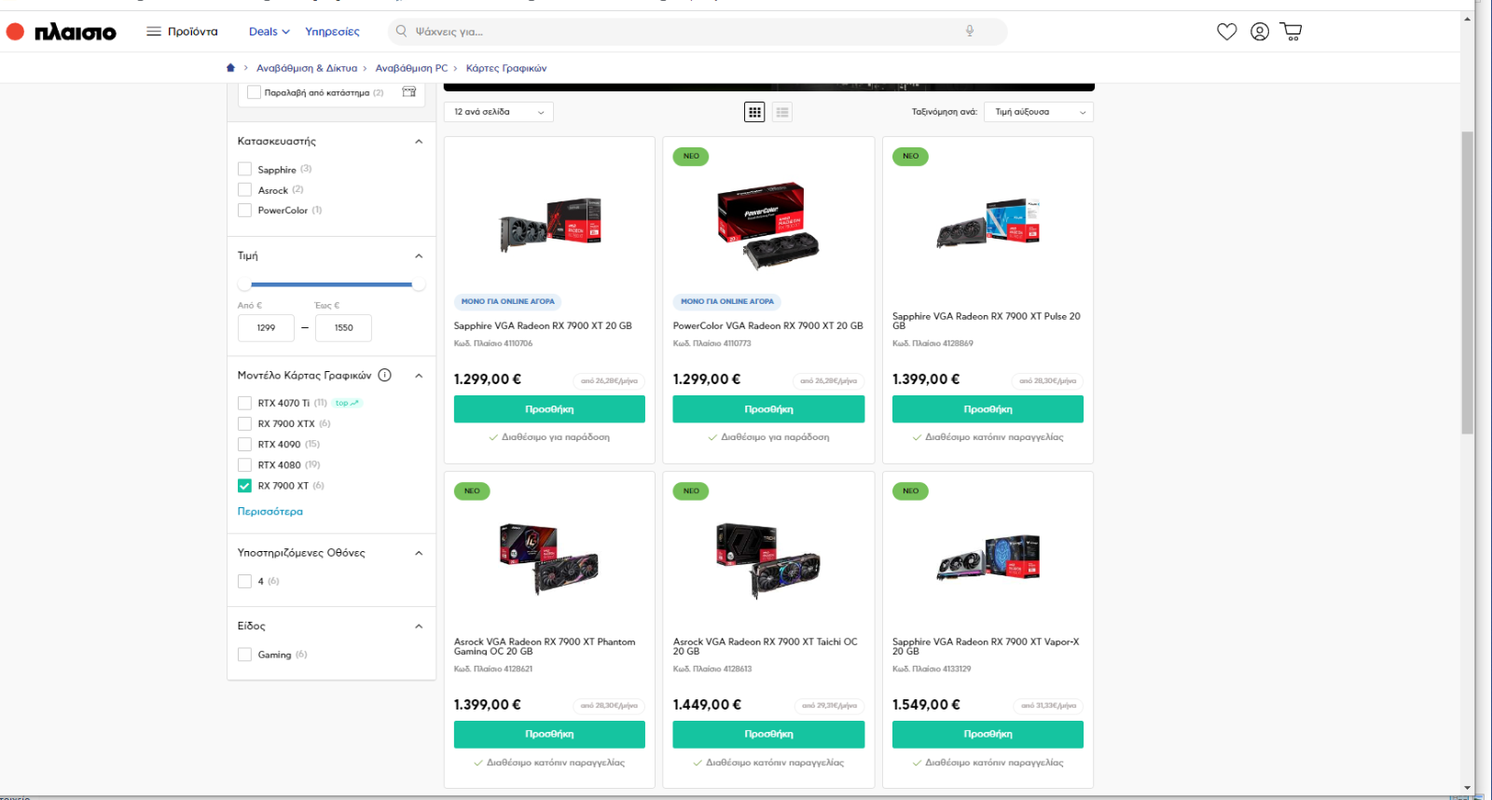Open the Sapphire Vapor-X product image
Image resolution: width=1492 pixels, height=800 pixels.
(x=988, y=558)
